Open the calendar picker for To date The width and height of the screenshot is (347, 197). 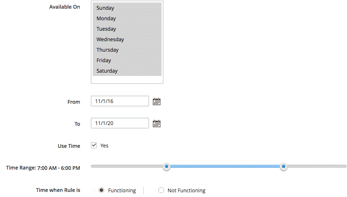[156, 124]
